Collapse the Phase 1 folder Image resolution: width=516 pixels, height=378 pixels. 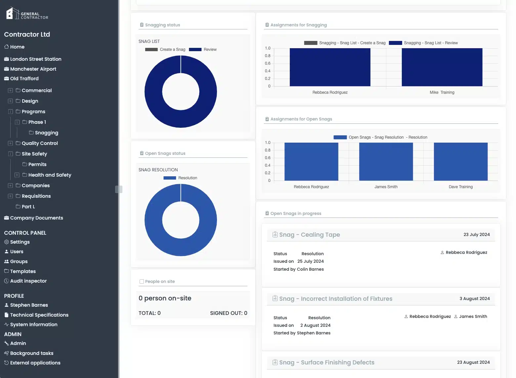pyautogui.click(x=17, y=122)
